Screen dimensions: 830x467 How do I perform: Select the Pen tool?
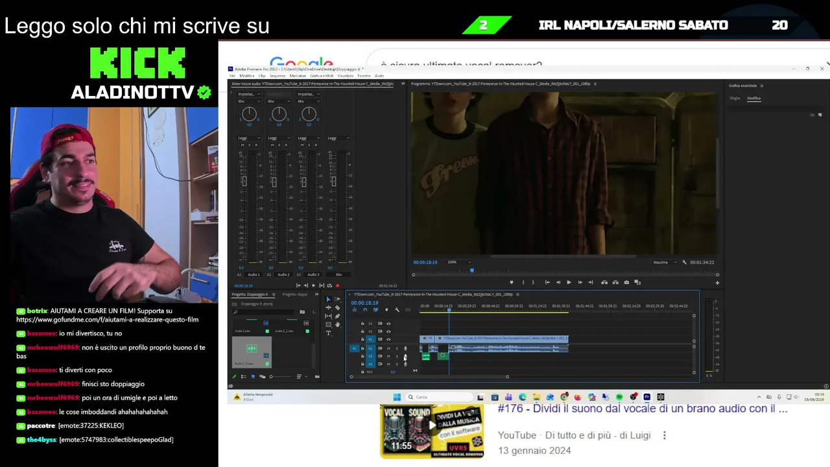pyautogui.click(x=337, y=316)
